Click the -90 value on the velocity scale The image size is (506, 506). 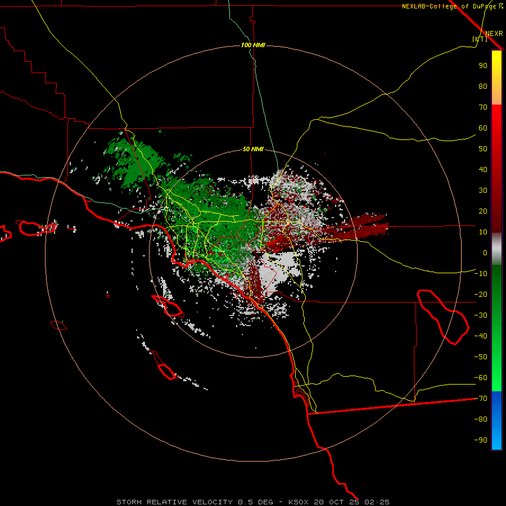click(x=481, y=440)
